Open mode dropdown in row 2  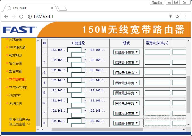tap(126, 62)
